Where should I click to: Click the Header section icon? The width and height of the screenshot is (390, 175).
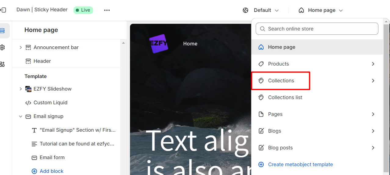point(28,61)
